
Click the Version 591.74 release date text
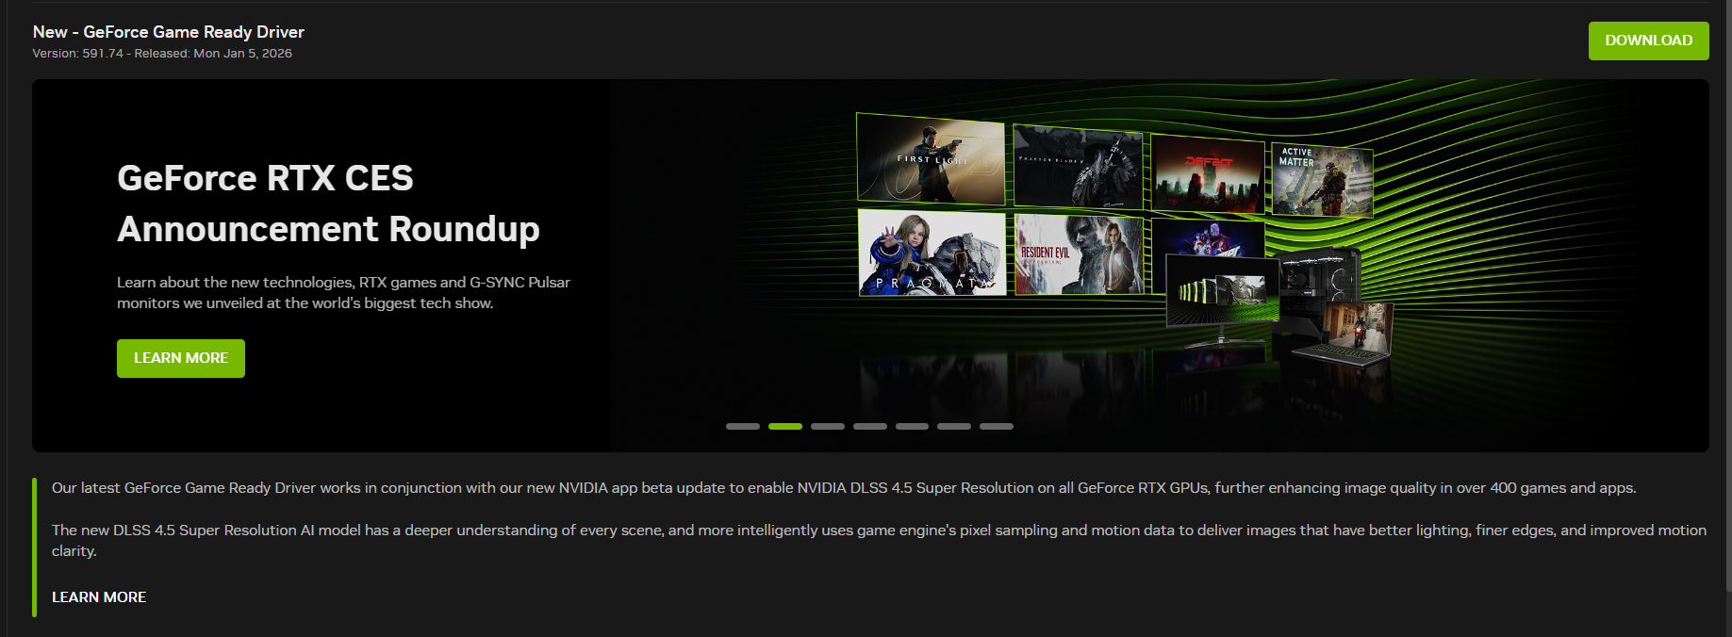click(x=162, y=54)
